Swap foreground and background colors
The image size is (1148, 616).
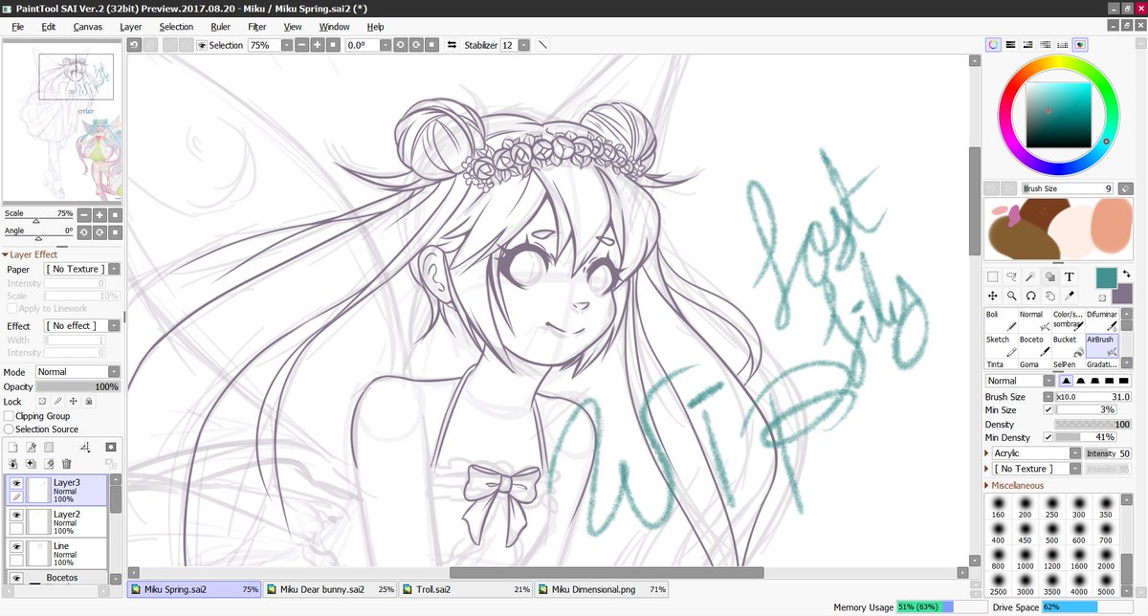tap(1126, 274)
